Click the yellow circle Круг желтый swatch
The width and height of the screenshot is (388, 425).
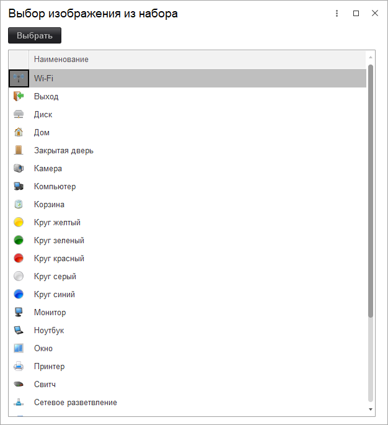pos(19,222)
